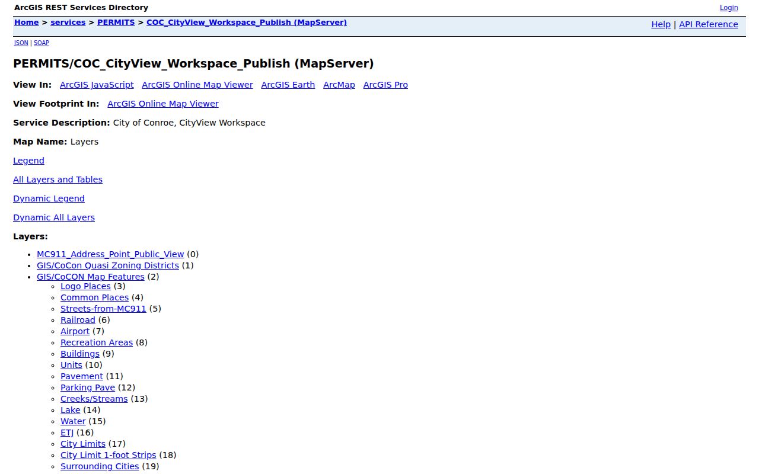The width and height of the screenshot is (759, 474).
Task: Open the City Limit 1-foot Strips layer
Action: tap(109, 455)
